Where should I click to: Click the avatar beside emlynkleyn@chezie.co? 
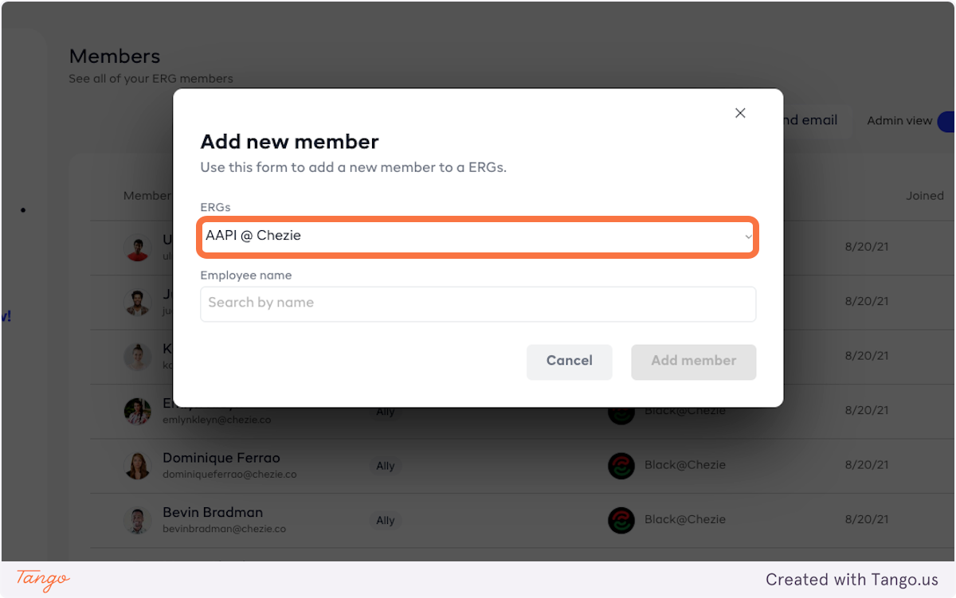click(137, 412)
